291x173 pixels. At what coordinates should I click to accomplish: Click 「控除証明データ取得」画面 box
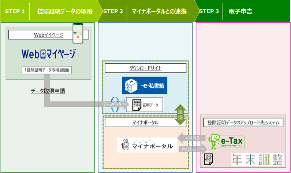(46, 70)
